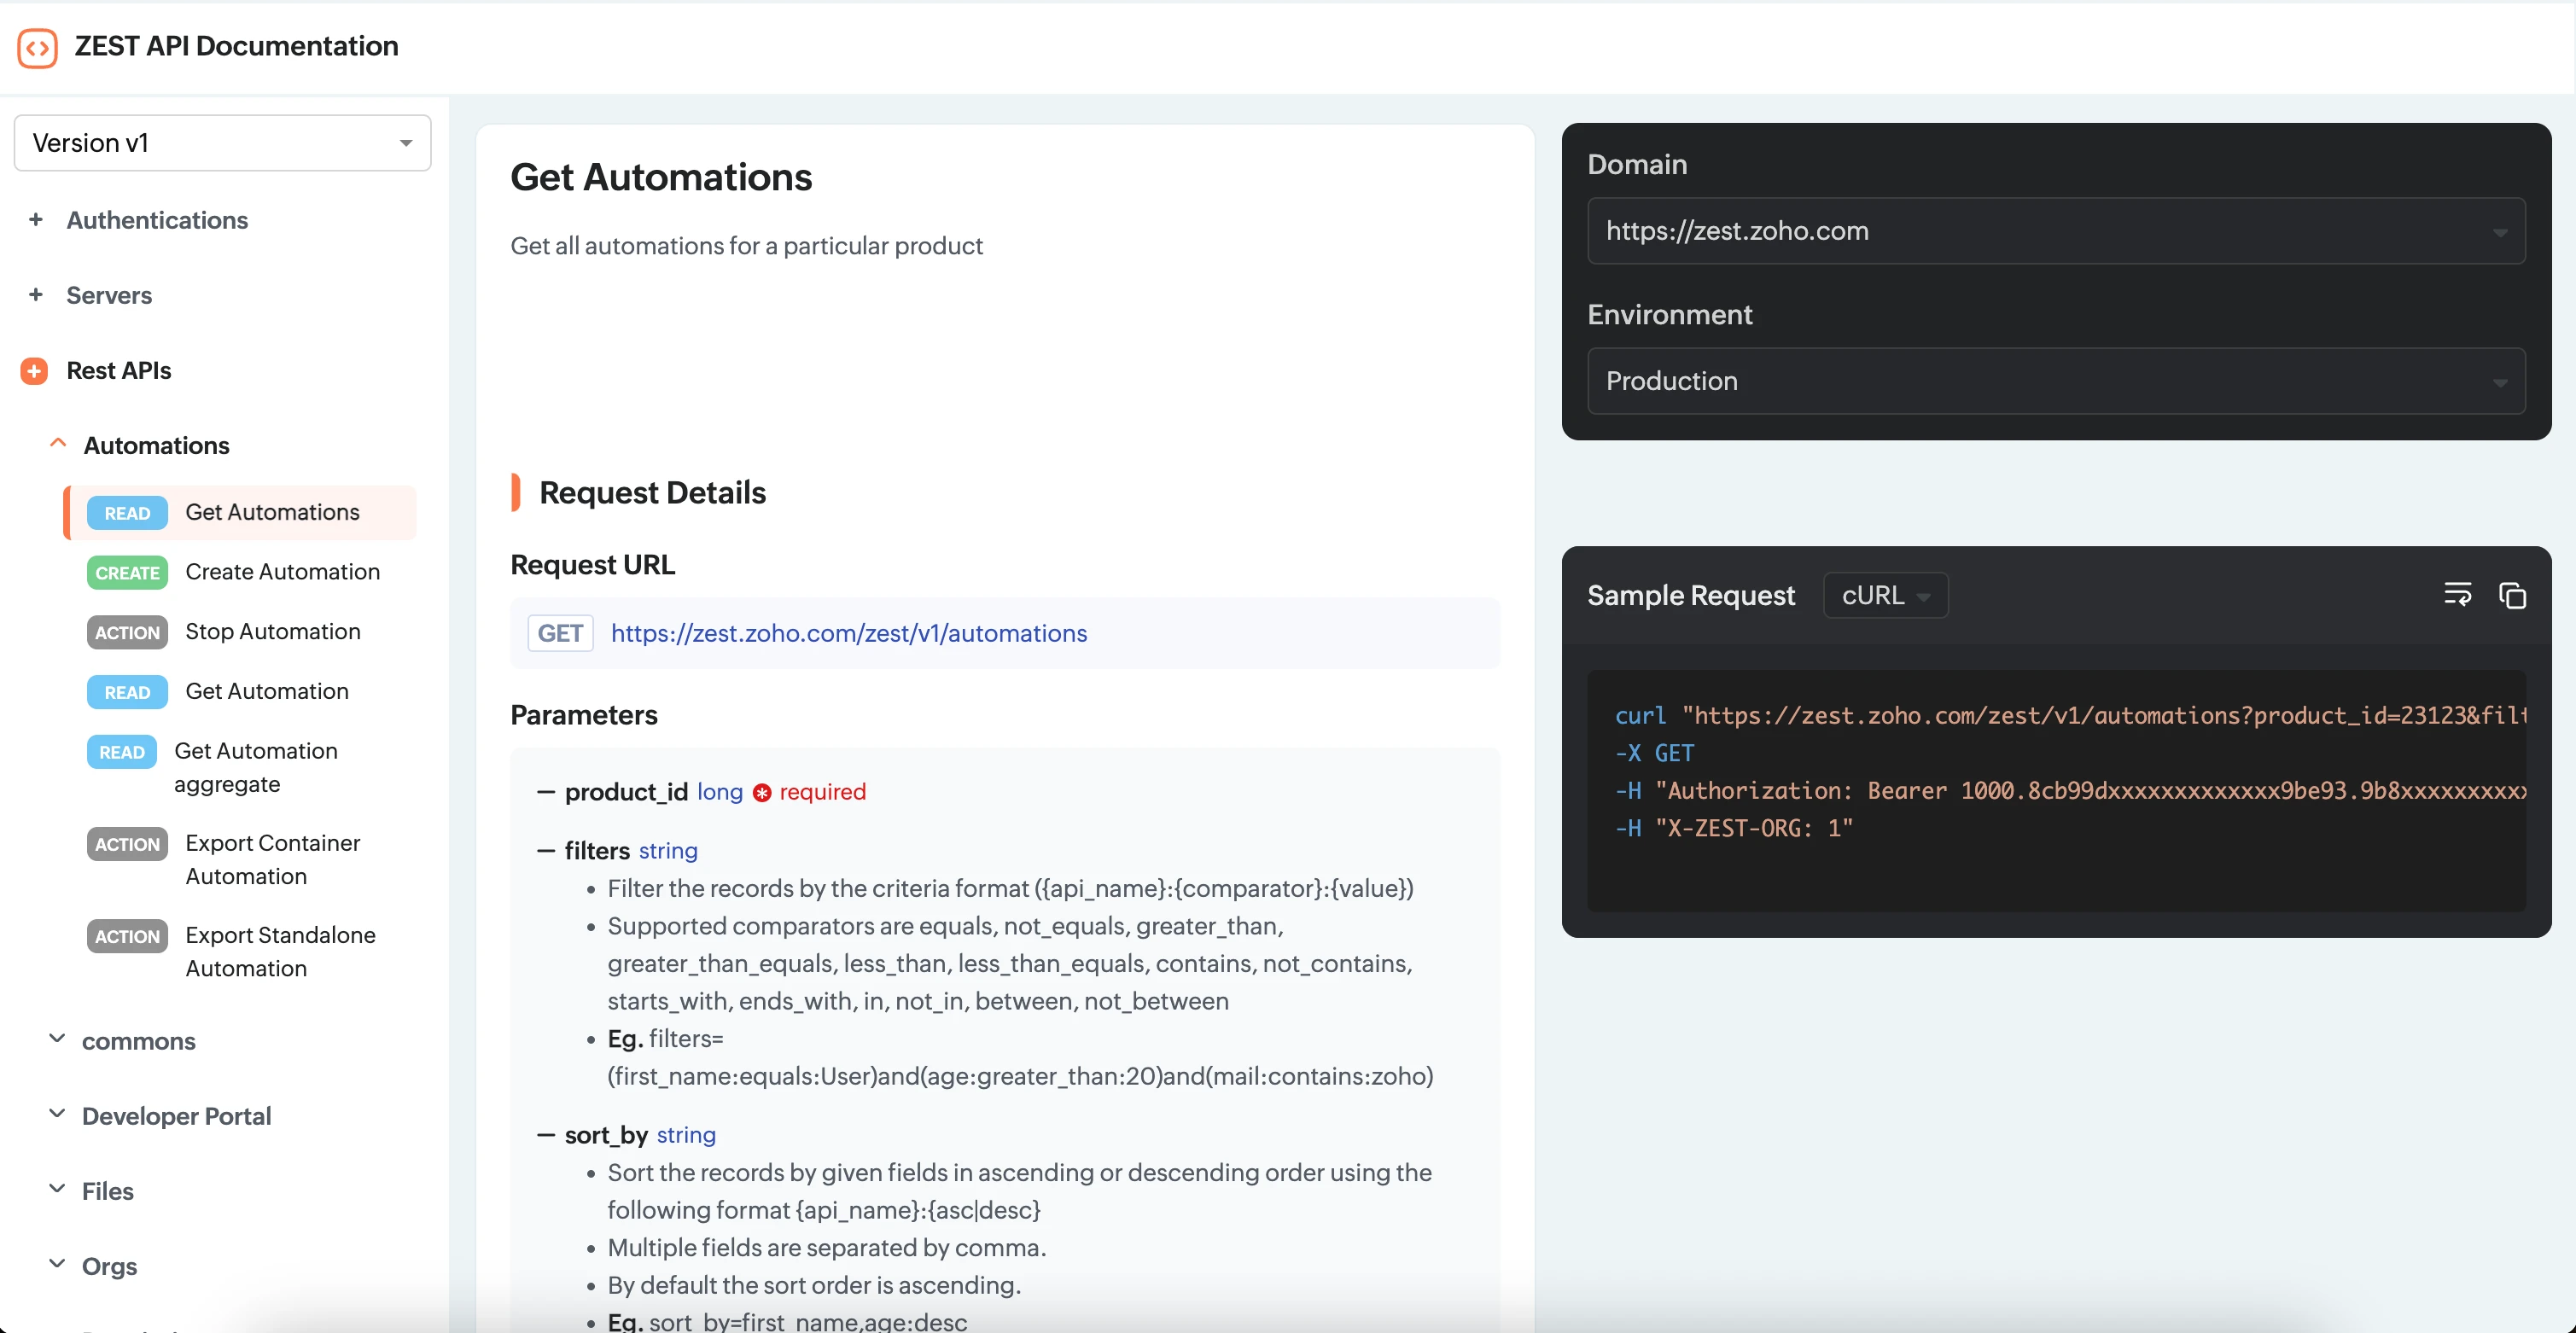2576x1333 pixels.
Task: Click the request URL link
Action: coord(849,633)
